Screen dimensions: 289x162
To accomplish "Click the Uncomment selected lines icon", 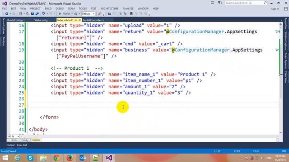I will [125, 14].
